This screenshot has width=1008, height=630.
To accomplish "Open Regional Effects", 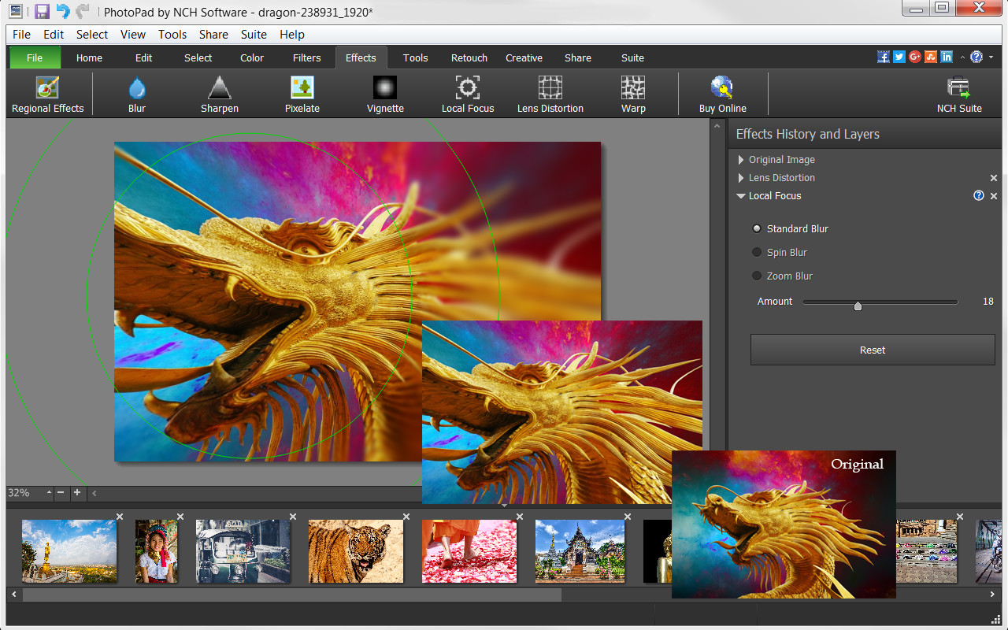I will click(x=47, y=93).
